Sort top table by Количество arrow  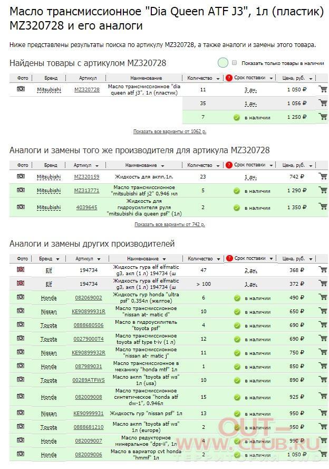click(218, 79)
